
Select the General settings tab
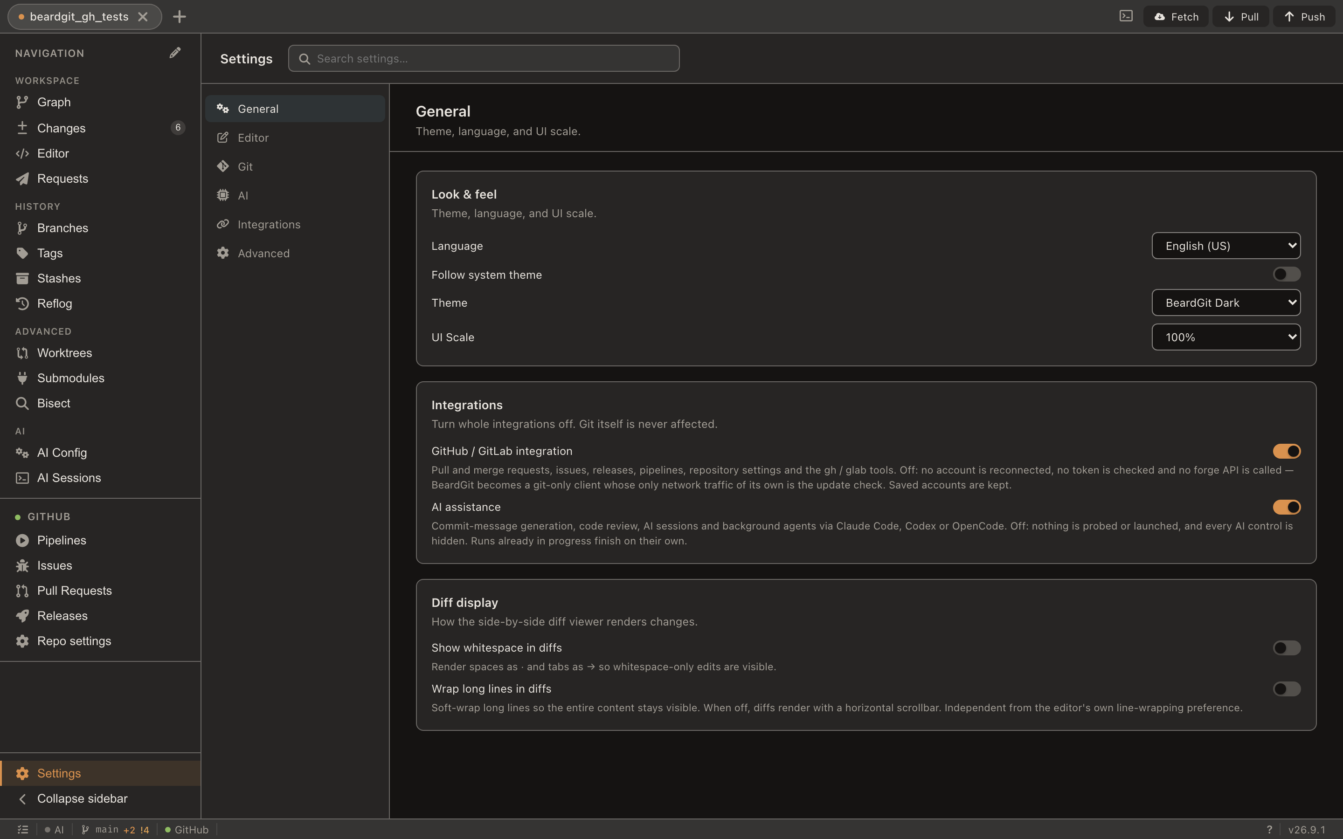click(295, 109)
